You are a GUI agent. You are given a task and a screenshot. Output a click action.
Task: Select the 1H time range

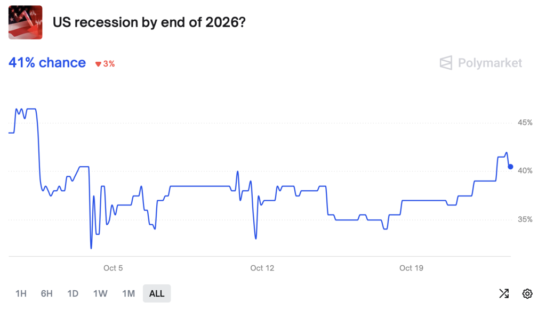coord(21,293)
